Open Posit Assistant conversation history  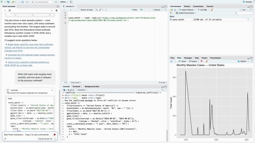[10, 11]
